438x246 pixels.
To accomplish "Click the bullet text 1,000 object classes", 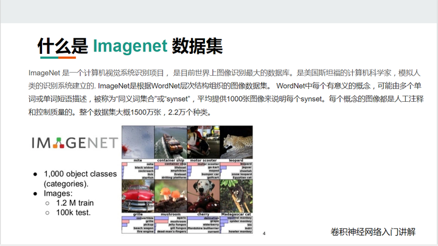I will 80,174.
